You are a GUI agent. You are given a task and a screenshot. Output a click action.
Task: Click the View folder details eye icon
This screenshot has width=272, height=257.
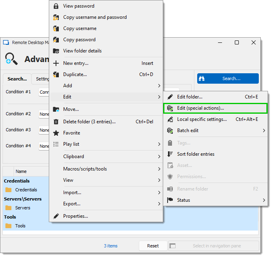click(x=56, y=51)
